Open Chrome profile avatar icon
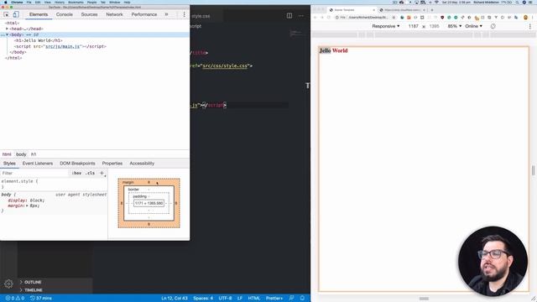This screenshot has width=537, height=302. click(526, 17)
